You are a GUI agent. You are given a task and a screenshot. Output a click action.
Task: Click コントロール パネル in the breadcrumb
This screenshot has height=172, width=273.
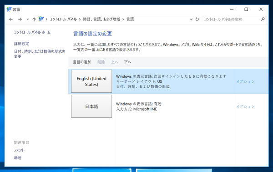[63, 19]
